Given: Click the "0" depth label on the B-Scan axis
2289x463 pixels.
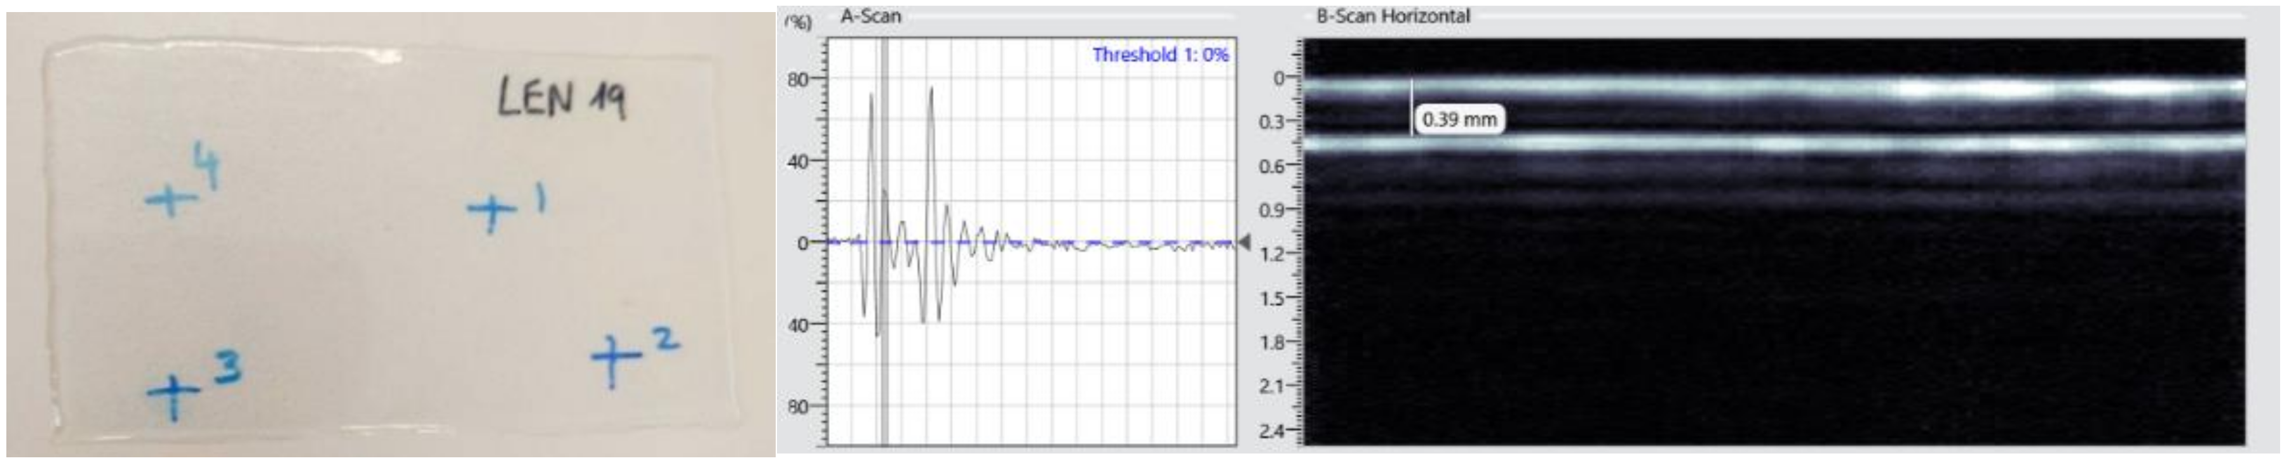Looking at the screenshot, I should [x=1279, y=78].
